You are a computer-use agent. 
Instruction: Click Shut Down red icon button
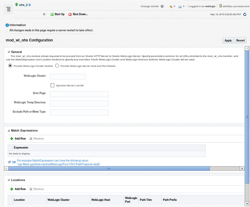pos(70,14)
